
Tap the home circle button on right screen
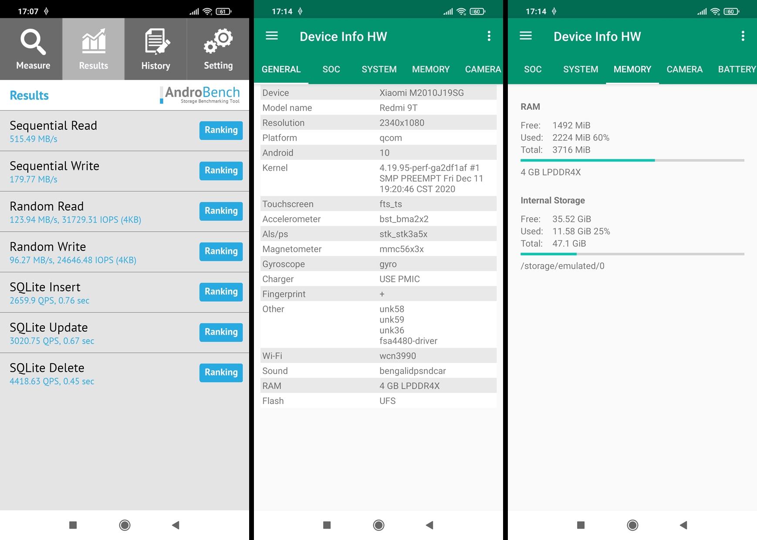tap(632, 525)
